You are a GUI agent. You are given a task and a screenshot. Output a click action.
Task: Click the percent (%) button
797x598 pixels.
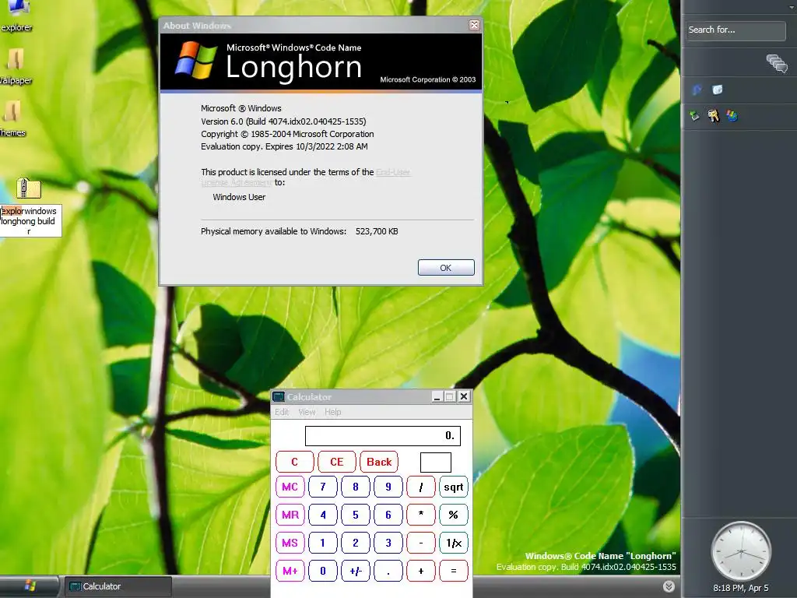[454, 515]
